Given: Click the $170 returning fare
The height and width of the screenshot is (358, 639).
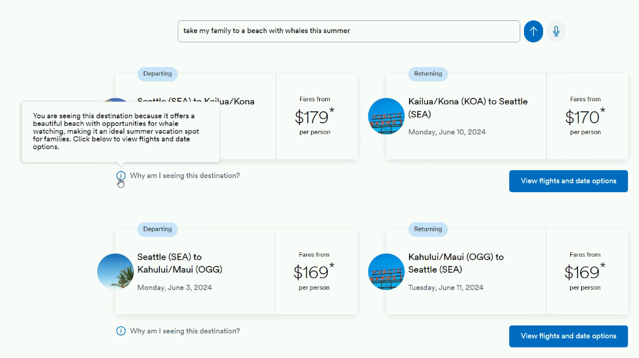Looking at the screenshot, I should click(585, 117).
